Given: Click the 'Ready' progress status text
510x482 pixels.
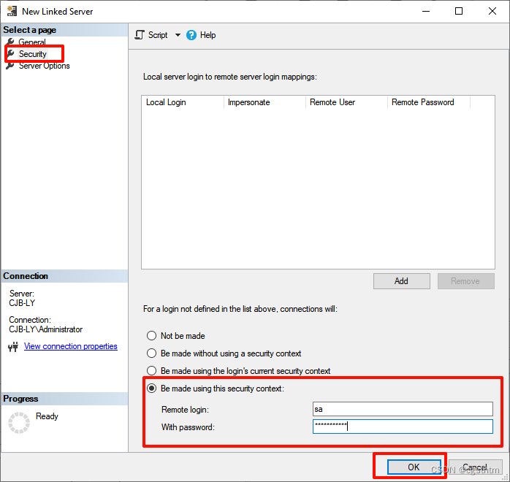Looking at the screenshot, I should pyautogui.click(x=47, y=416).
